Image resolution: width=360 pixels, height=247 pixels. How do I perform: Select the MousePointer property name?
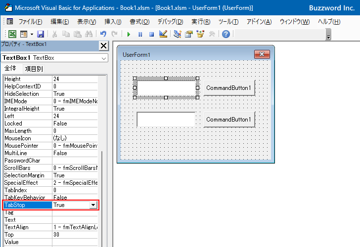pos(28,146)
